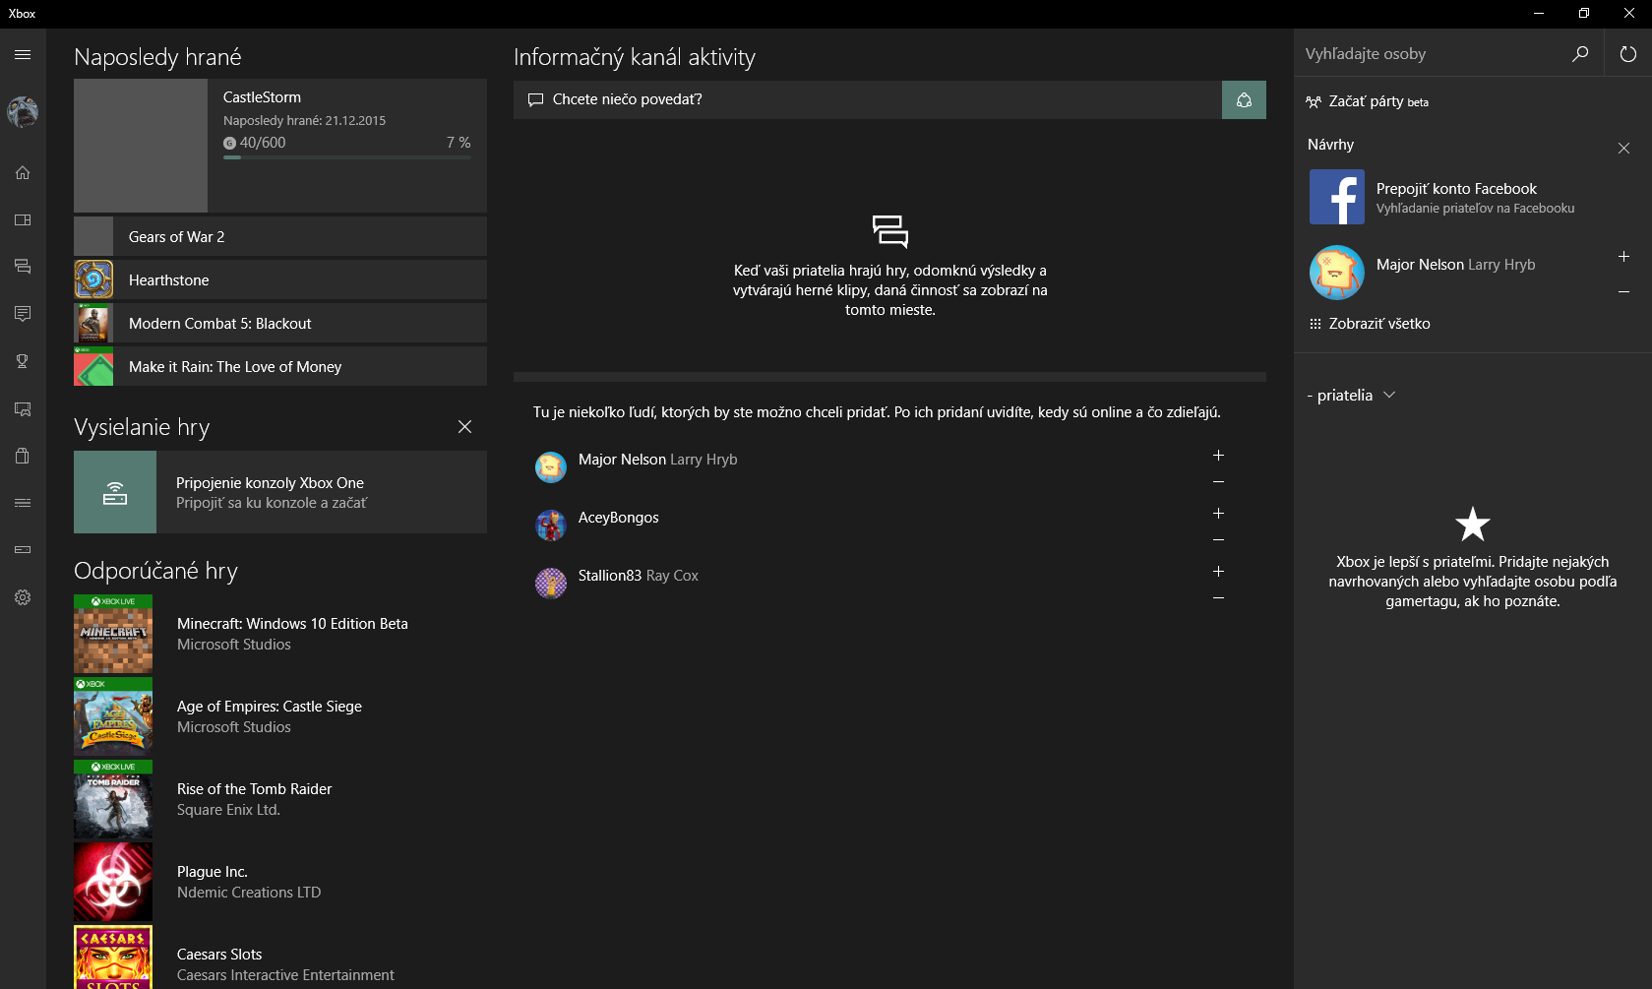Open AceyBongos profile avatar
Screen dimensions: 1652x989
550,525
